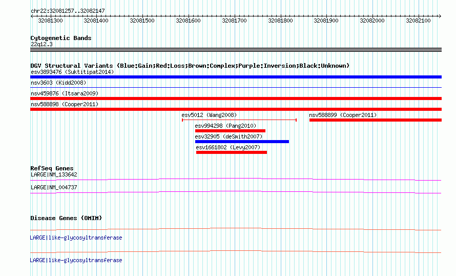
Task: Open the first LARGE|like-glycosyltransferase link
Action: point(76,238)
